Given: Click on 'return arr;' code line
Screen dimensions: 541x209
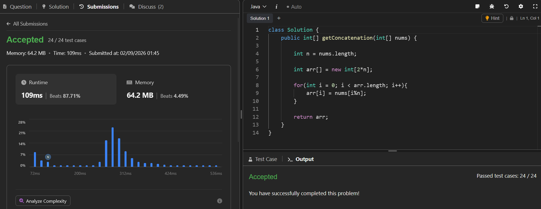Looking at the screenshot, I should [311, 117].
